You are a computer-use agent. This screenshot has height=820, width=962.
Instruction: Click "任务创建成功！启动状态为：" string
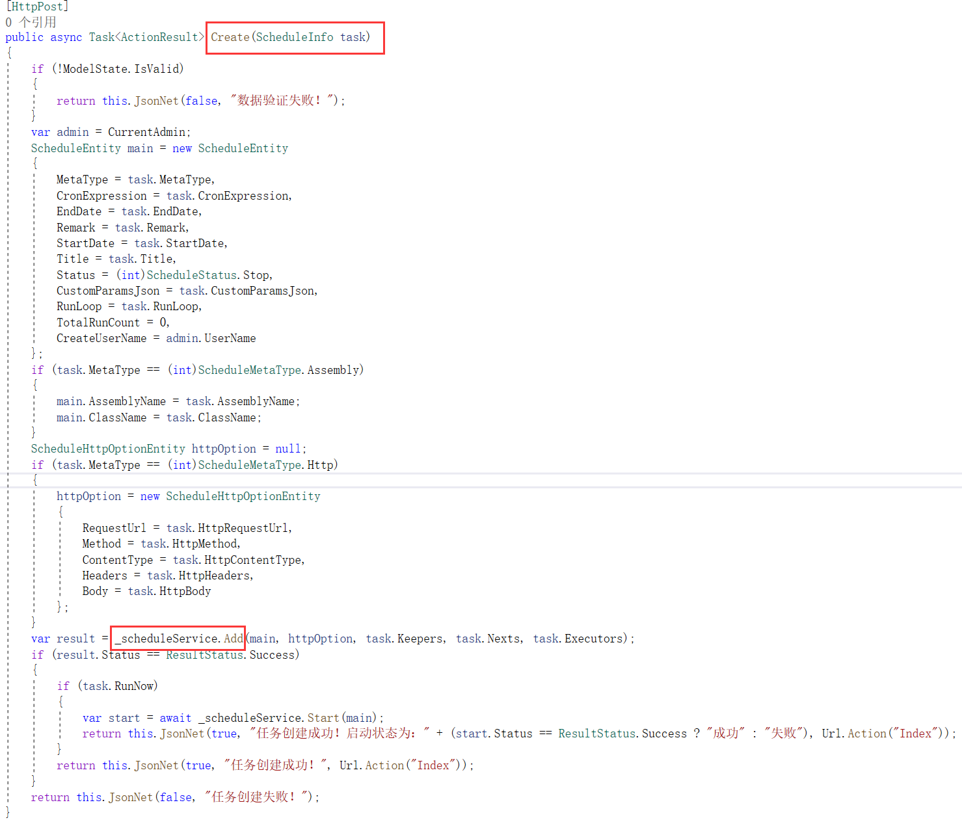[x=339, y=734]
